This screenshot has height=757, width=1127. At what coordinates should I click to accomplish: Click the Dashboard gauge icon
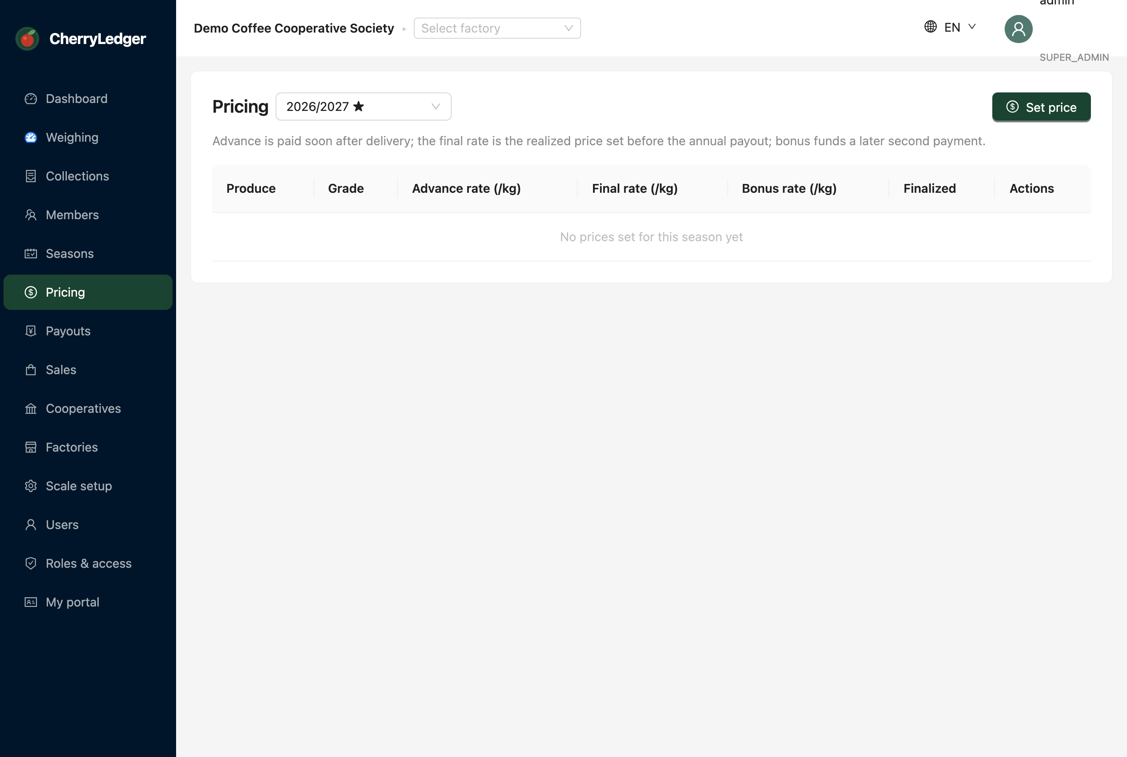(31, 99)
